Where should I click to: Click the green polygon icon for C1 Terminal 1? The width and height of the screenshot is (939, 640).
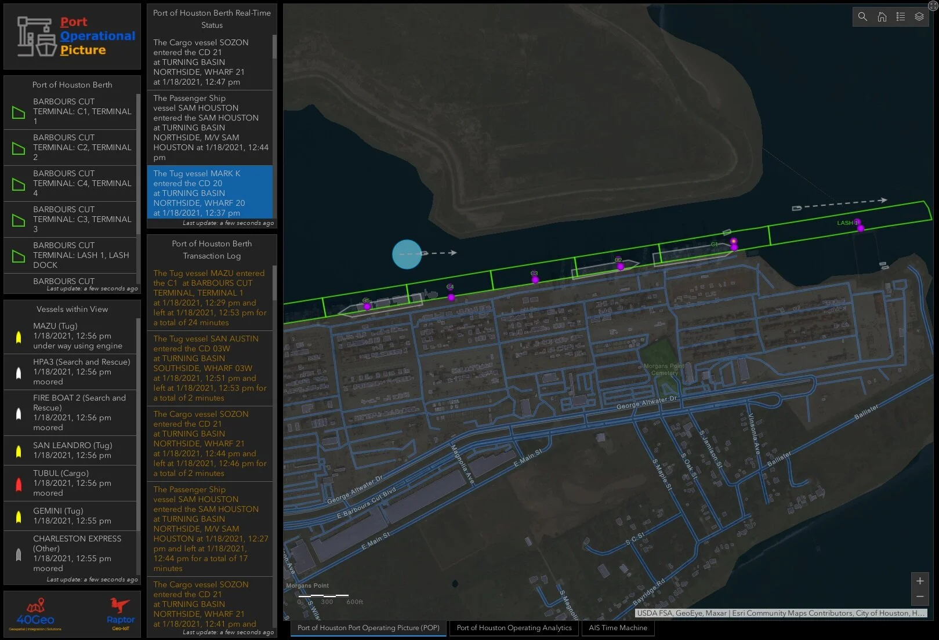(19, 112)
